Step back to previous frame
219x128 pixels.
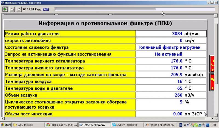click(x=12, y=9)
